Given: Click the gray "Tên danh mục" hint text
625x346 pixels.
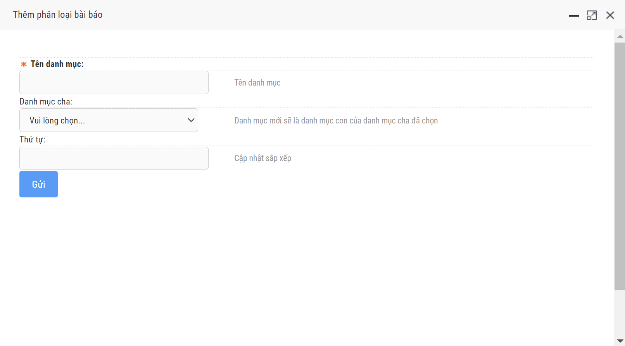Looking at the screenshot, I should 257,83.
